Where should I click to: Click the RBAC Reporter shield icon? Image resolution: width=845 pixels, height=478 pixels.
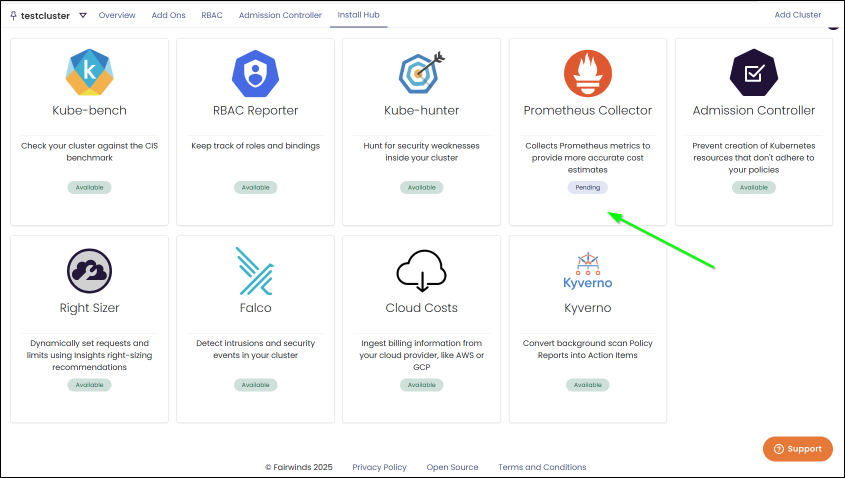255,73
